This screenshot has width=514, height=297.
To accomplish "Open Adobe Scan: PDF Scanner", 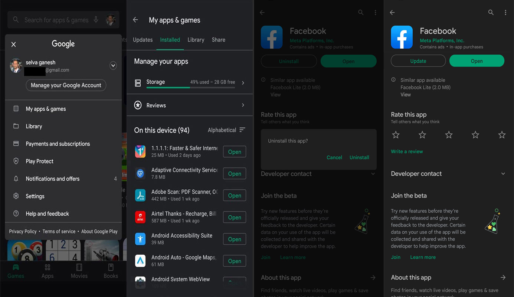I will click(235, 196).
